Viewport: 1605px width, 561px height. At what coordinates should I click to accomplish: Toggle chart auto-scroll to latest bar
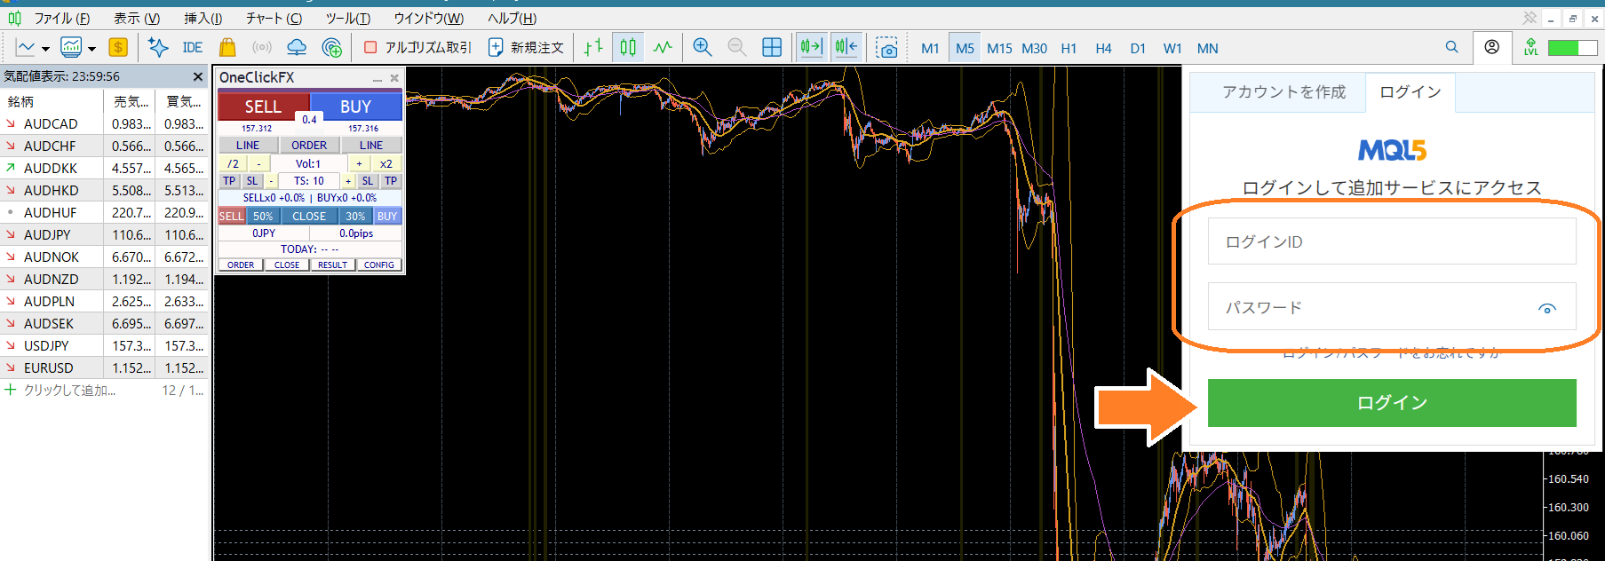[811, 48]
